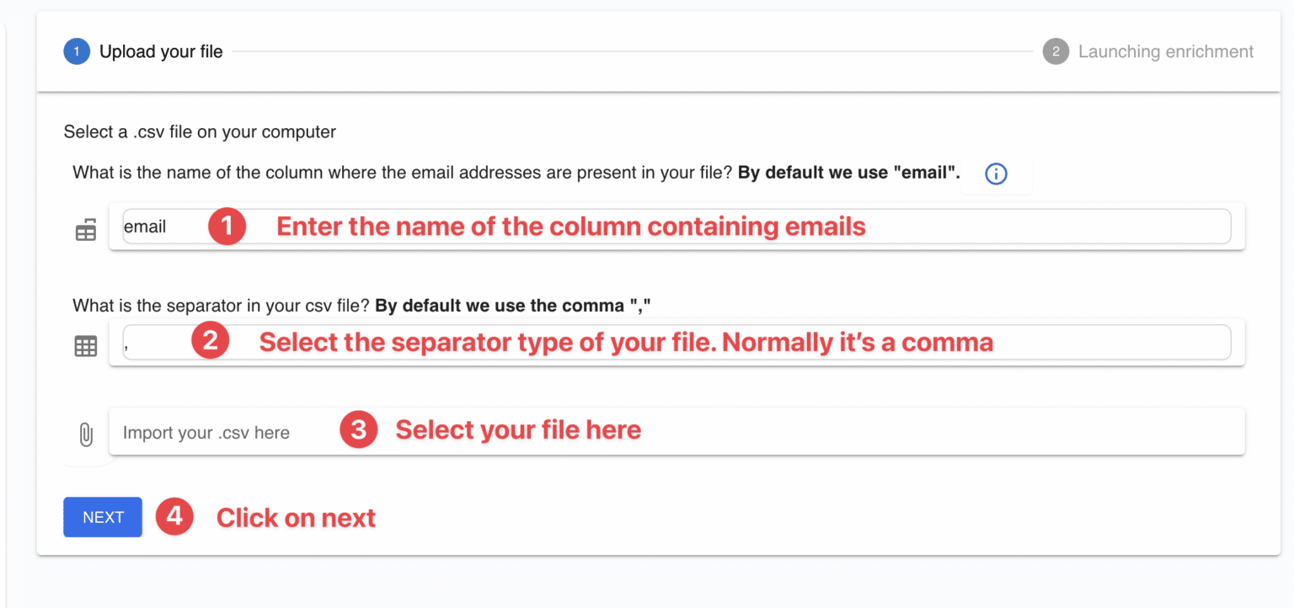
Task: Click the Click on next annotation text
Action: pyautogui.click(x=296, y=517)
